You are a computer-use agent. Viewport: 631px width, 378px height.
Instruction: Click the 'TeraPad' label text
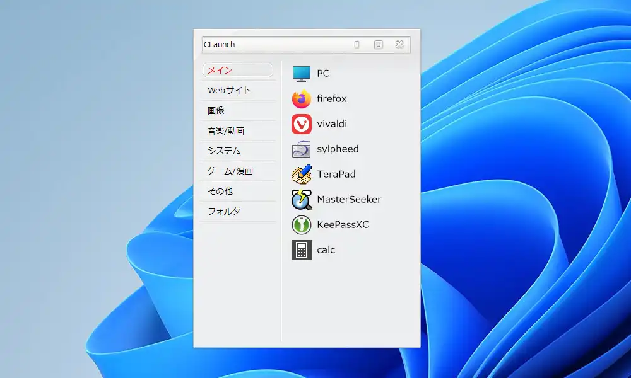(336, 175)
